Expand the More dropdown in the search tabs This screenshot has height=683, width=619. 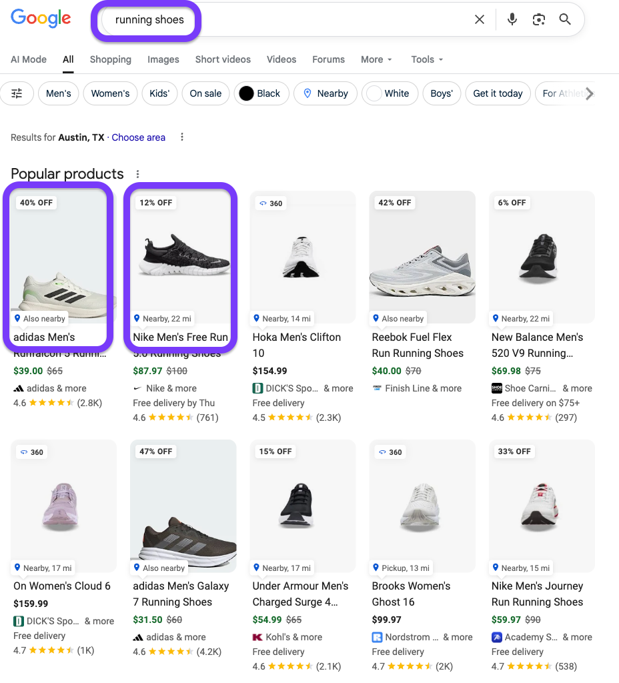376,59
